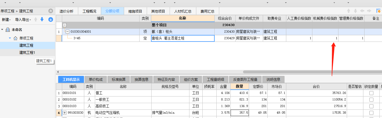Open the 反查图形工程量 tab
Image resolution: width=382 pixels, height=118 pixels.
tap(245, 79)
